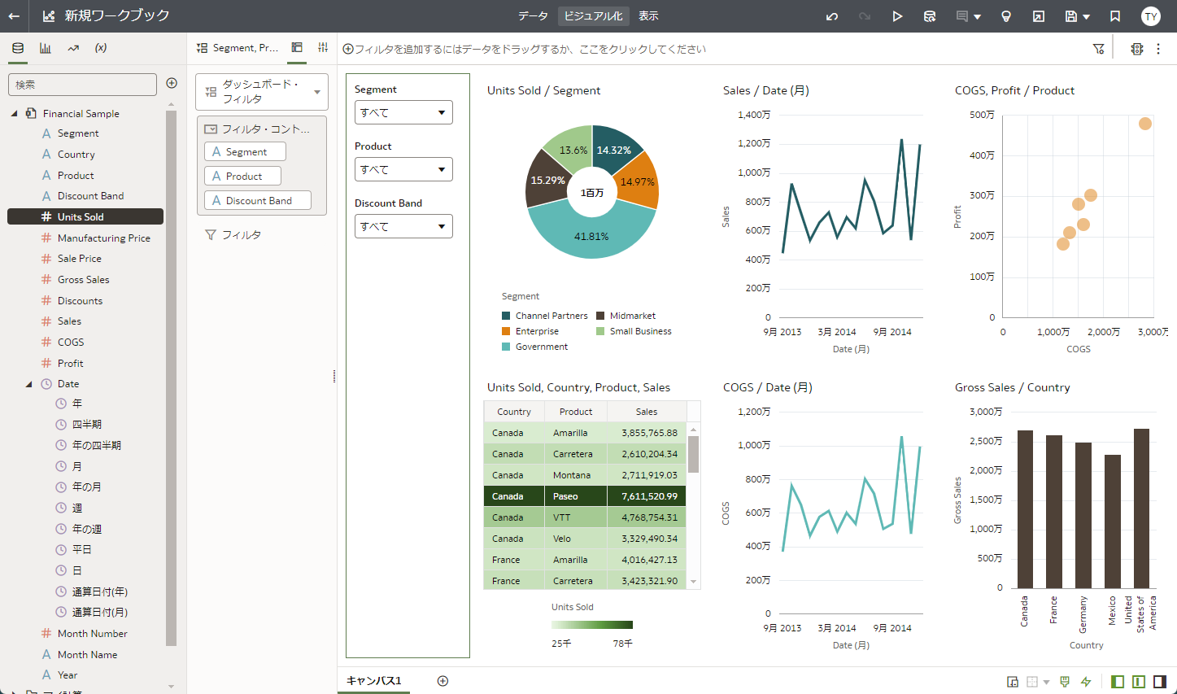Click the table's vertical scrollbar thumb
This screenshot has width=1177, height=694.
[693, 454]
